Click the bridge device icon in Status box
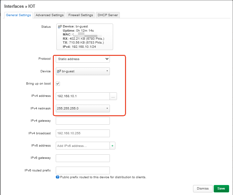The height and width of the screenshot is (195, 233). pyautogui.click(x=60, y=26)
